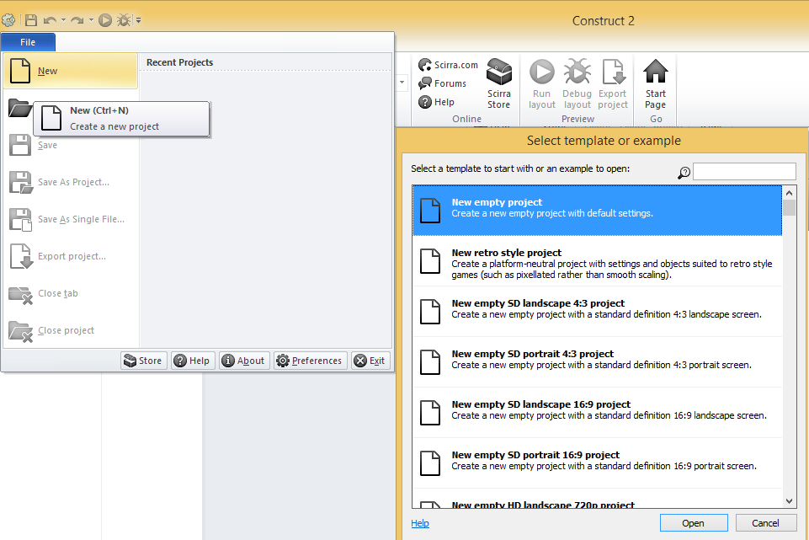Choose Save As Project in File menu
809x540 pixels.
click(71, 182)
